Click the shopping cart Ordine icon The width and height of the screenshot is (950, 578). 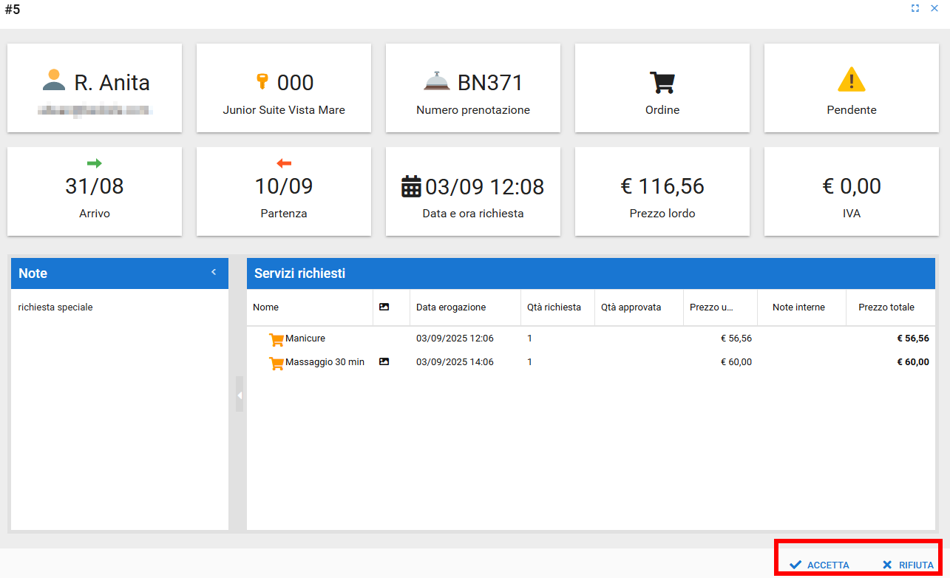tap(662, 82)
